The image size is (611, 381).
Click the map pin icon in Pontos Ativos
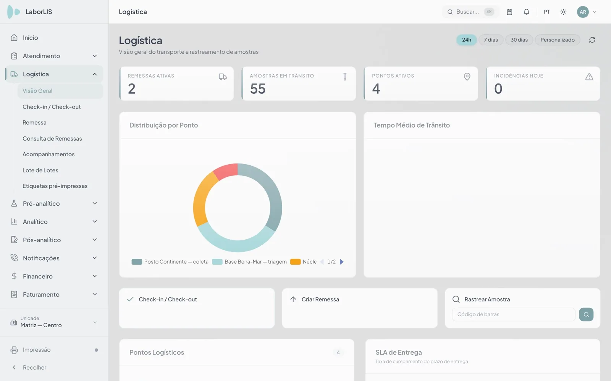[467, 77]
